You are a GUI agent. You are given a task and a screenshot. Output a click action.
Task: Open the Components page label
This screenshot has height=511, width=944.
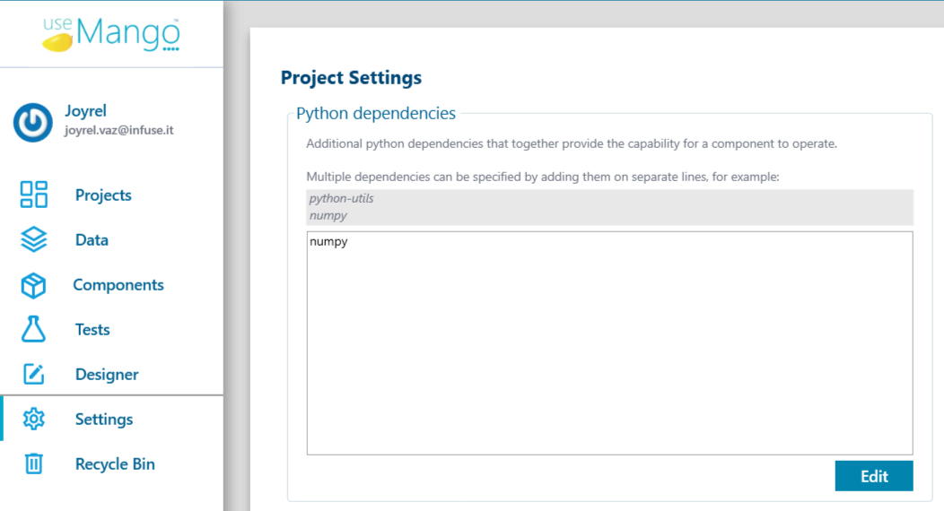(x=118, y=285)
